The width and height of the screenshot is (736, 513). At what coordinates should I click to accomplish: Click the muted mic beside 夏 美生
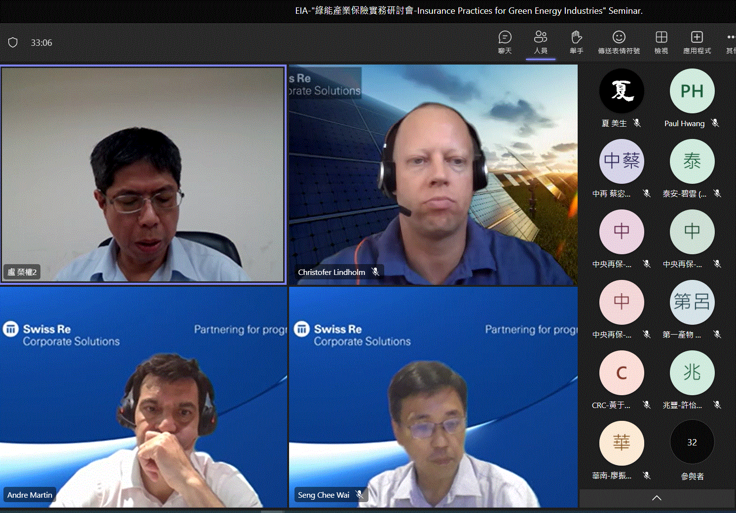pyautogui.click(x=637, y=123)
